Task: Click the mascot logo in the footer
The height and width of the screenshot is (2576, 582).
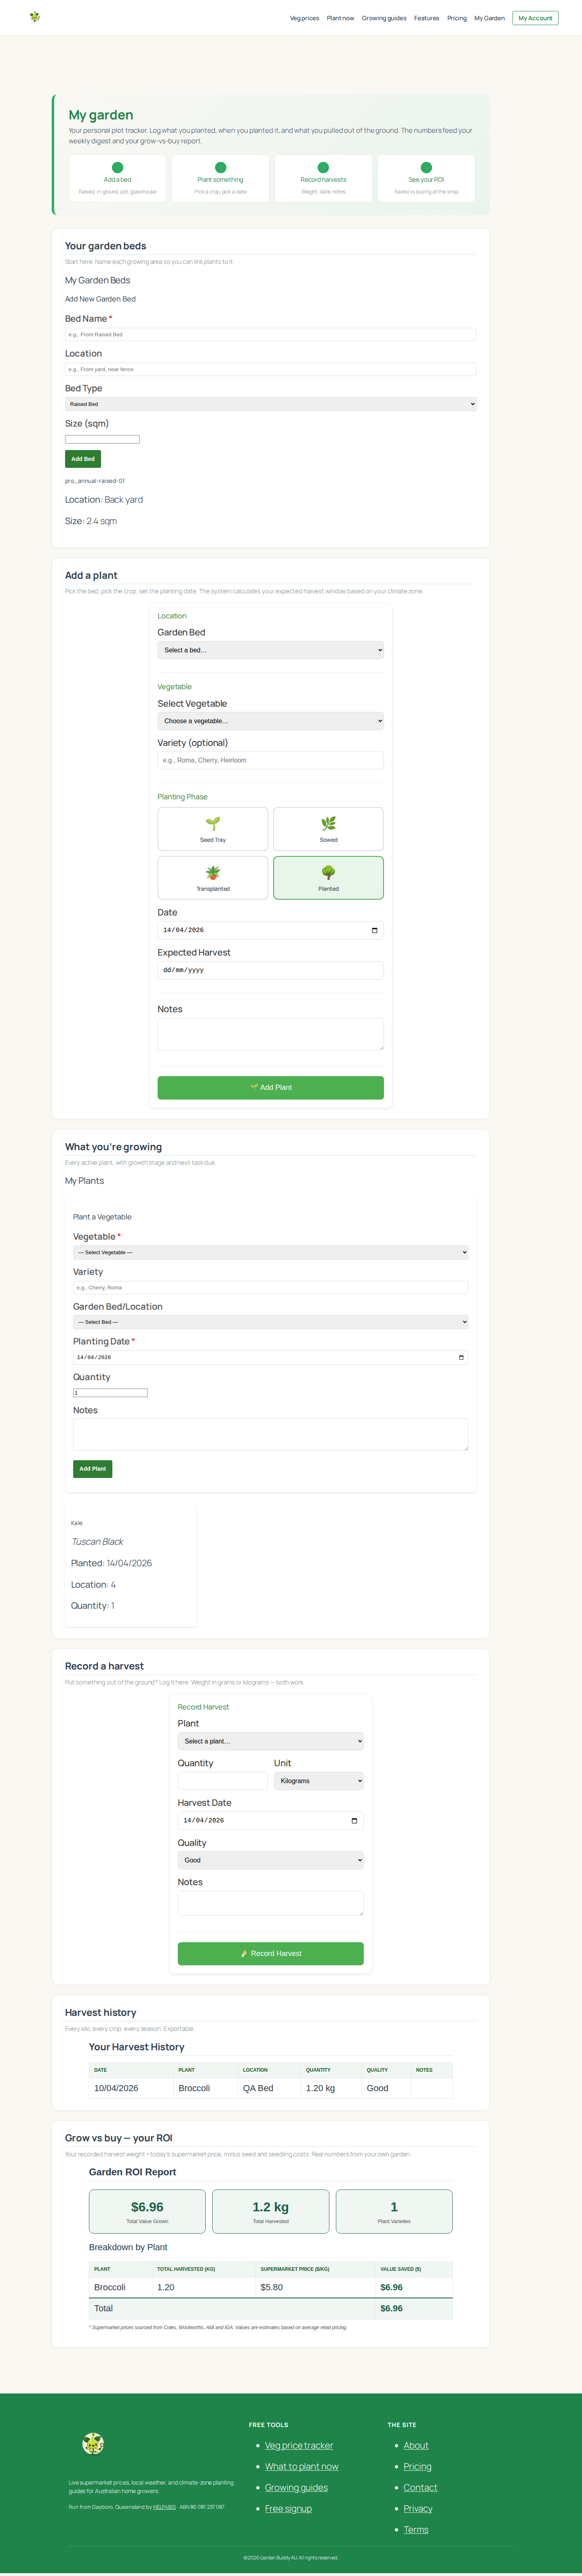Action: (x=93, y=2443)
